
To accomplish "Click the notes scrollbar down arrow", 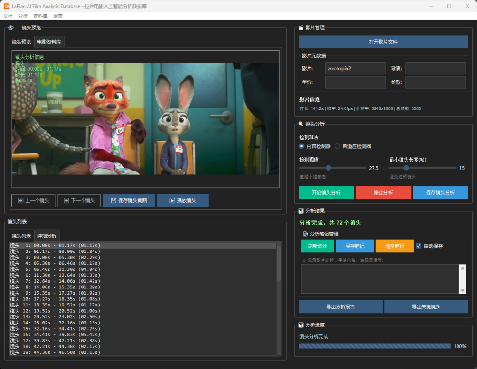I will (x=462, y=291).
